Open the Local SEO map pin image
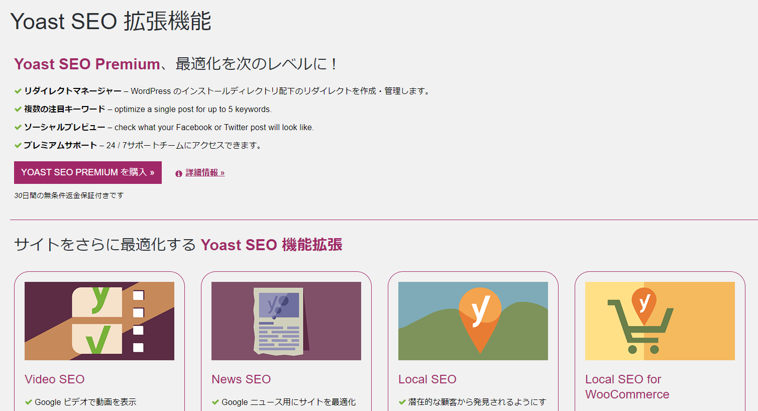 click(x=473, y=321)
